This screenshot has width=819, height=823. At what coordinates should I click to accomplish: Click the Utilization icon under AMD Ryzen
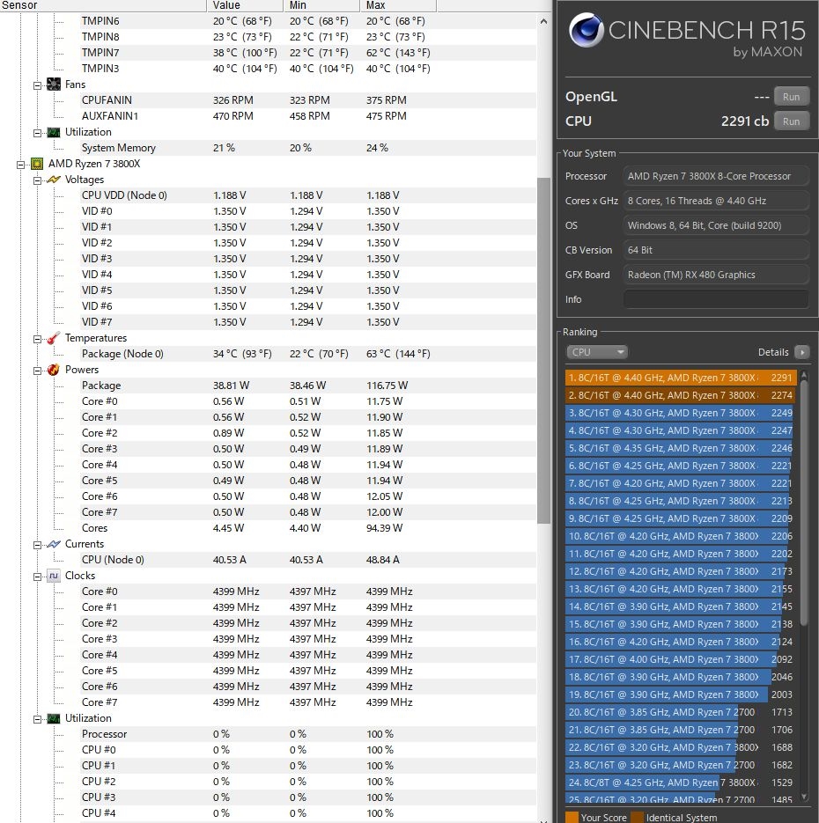[x=54, y=718]
